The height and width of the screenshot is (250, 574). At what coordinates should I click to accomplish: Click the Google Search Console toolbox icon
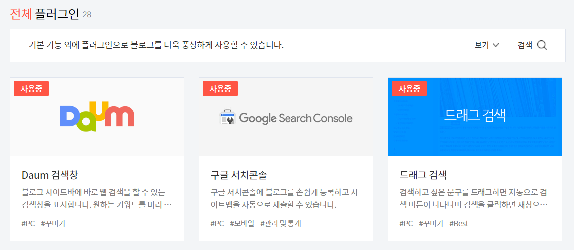[x=227, y=117]
